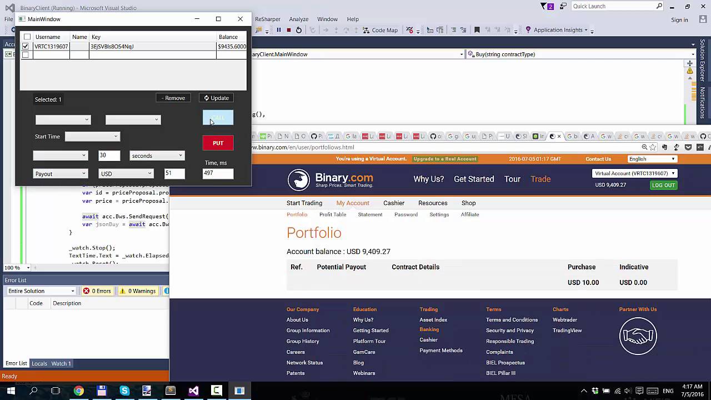Restart debugging in Visual Studio toolbar
Image resolution: width=711 pixels, height=400 pixels.
coord(299,30)
